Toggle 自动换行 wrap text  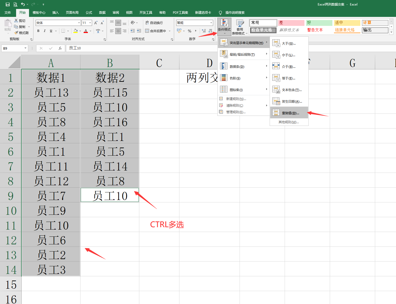coord(154,23)
